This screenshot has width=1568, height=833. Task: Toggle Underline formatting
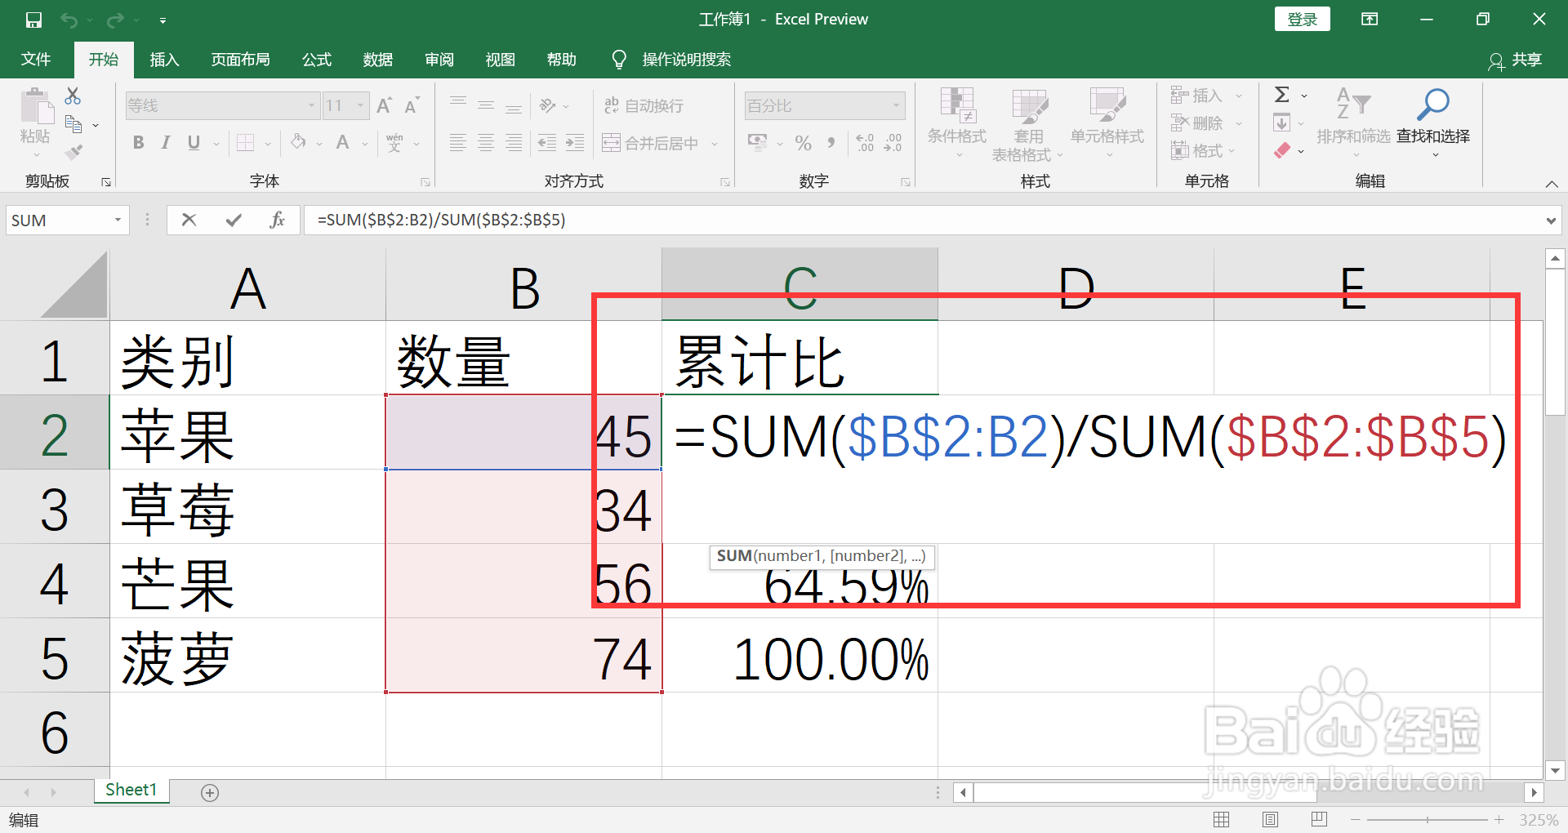coord(194,143)
